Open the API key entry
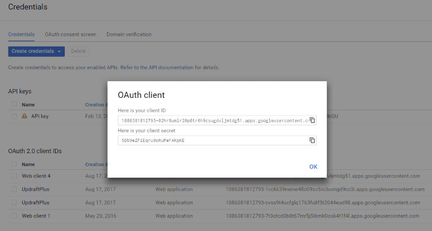This screenshot has width=432, height=231. click(x=40, y=116)
